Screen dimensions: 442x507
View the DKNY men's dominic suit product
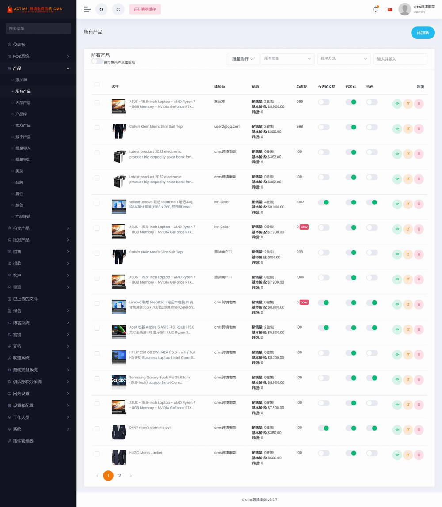[397, 430]
